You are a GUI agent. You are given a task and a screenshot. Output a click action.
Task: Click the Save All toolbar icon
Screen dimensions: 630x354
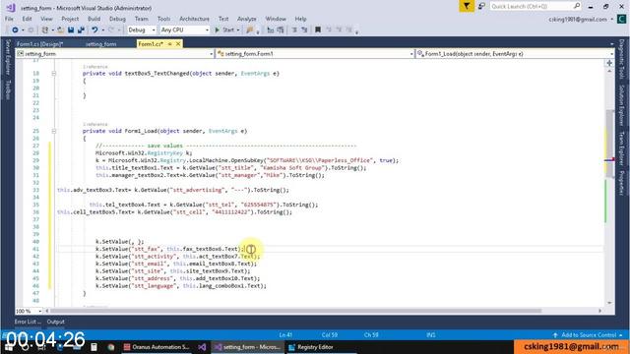pyautogui.click(x=81, y=30)
